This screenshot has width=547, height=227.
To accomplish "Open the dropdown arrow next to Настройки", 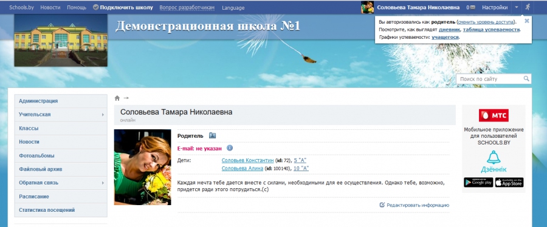I will [517, 7].
